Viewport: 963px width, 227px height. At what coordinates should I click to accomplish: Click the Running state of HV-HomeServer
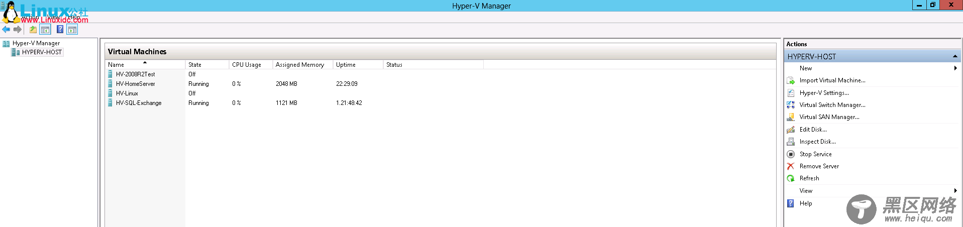point(198,84)
